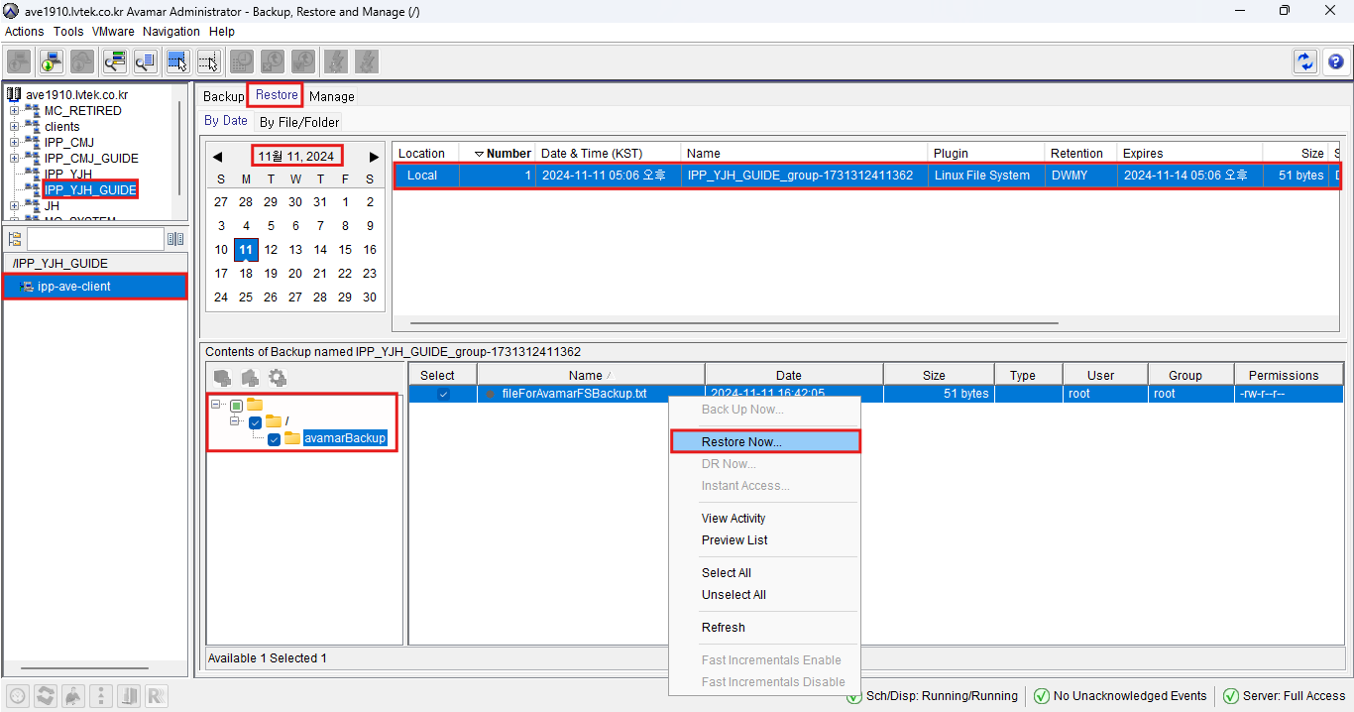Switch to the By File/Folder tab
The image size is (1354, 712).
point(299,122)
